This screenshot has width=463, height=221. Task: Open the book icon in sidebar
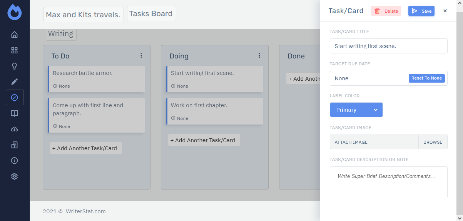coord(15,113)
